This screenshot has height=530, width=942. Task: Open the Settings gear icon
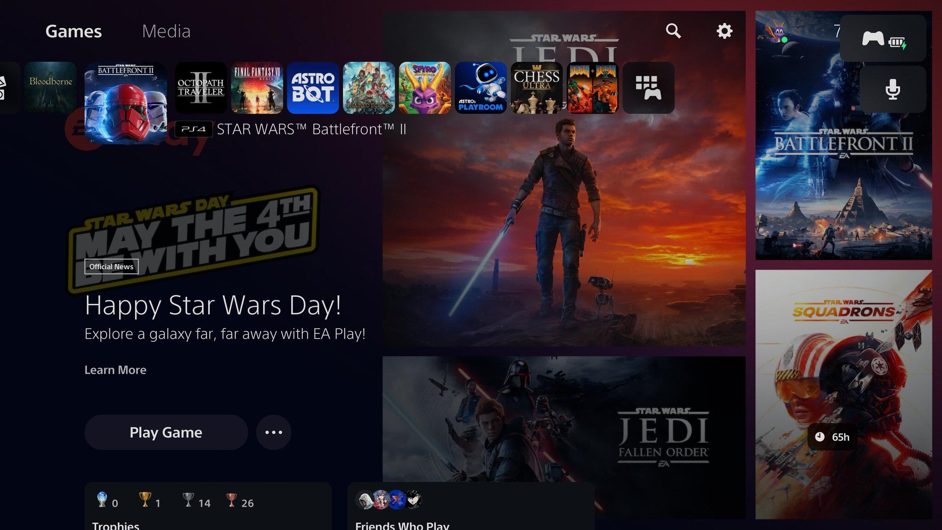(724, 31)
